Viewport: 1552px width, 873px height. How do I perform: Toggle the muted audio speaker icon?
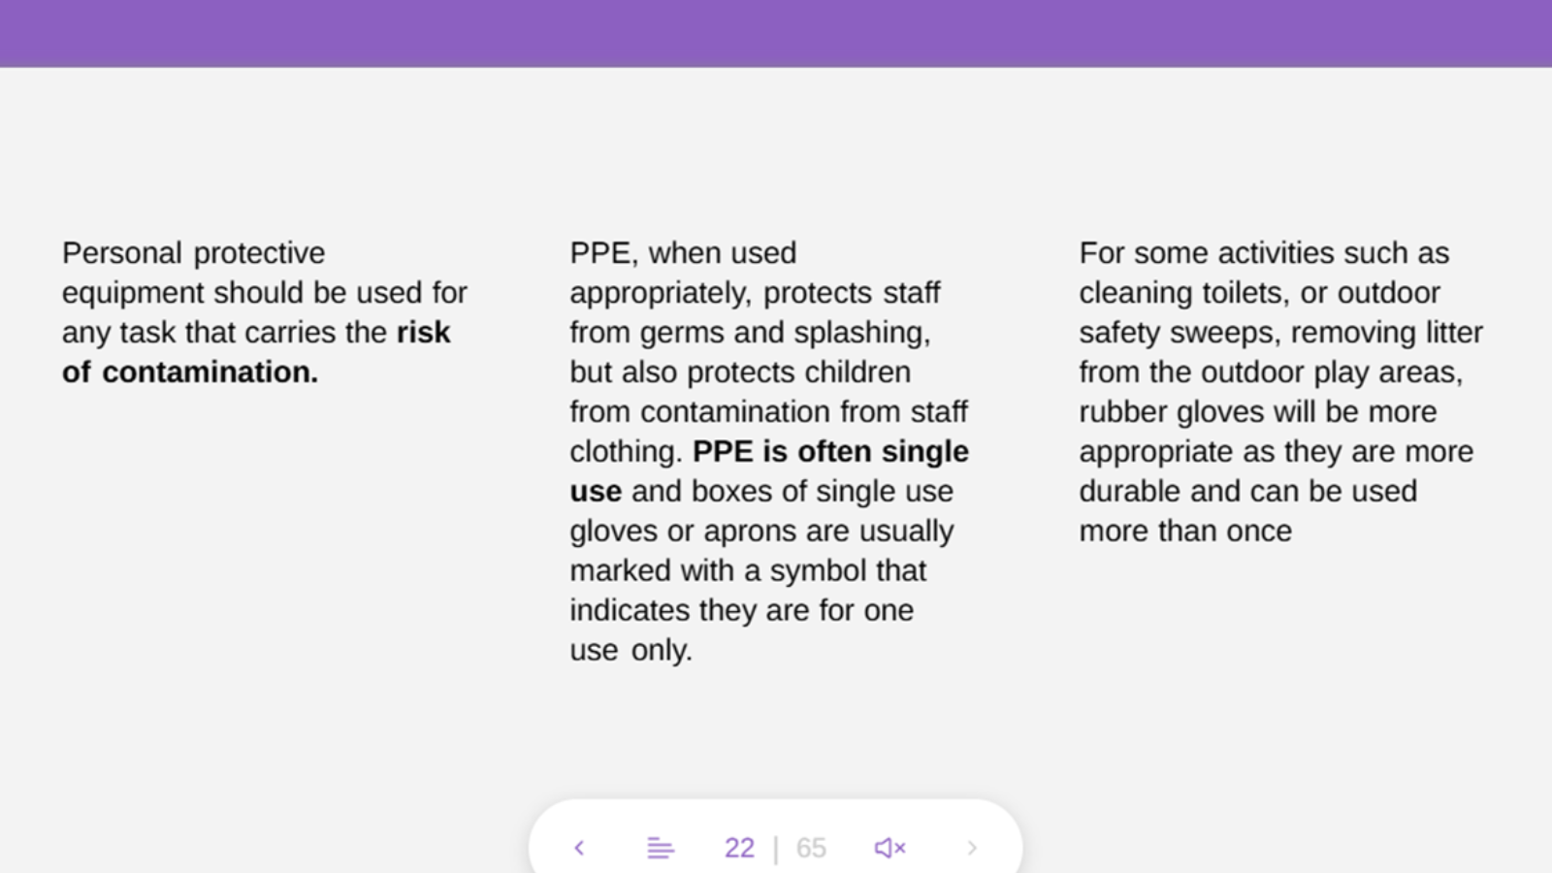coord(889,848)
